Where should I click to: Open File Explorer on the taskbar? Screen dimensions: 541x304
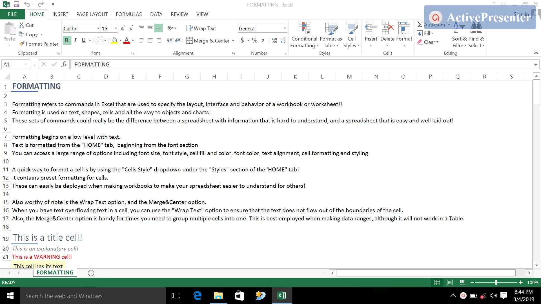click(x=218, y=296)
